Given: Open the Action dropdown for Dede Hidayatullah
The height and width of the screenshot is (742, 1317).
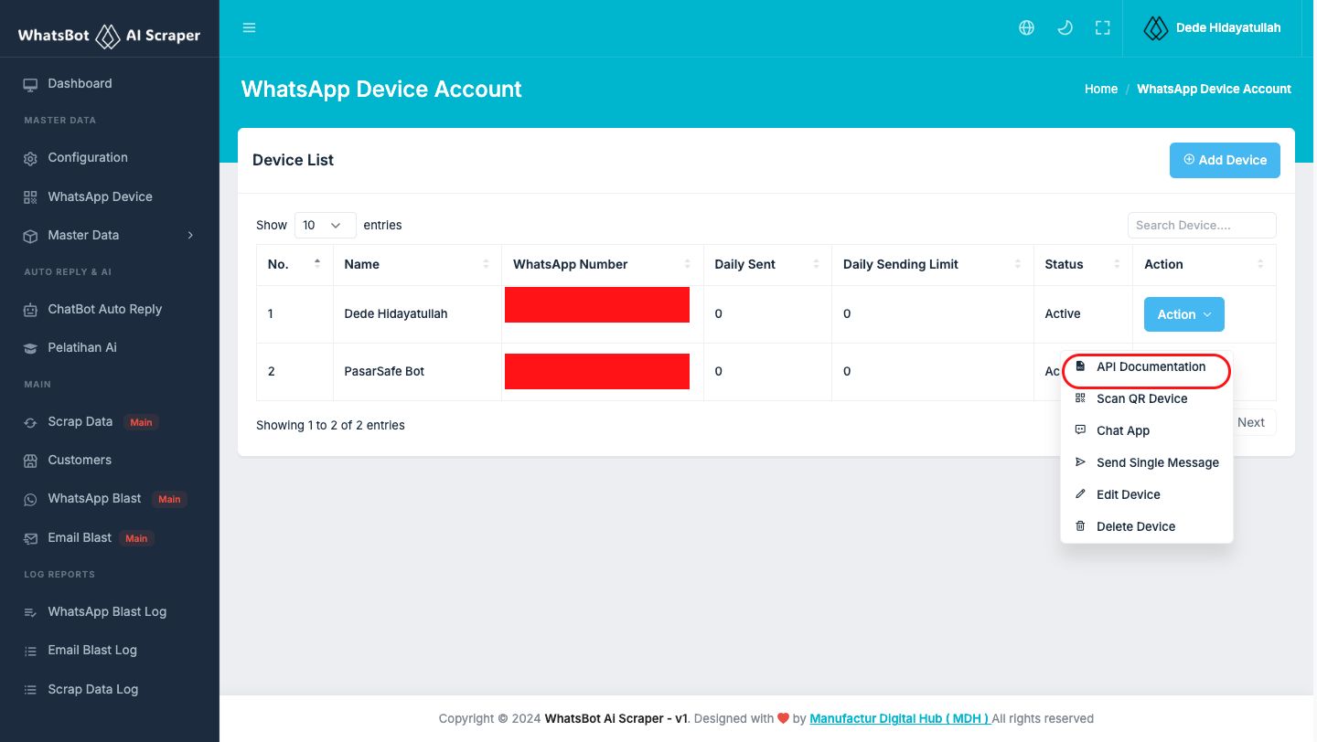Looking at the screenshot, I should tap(1183, 314).
